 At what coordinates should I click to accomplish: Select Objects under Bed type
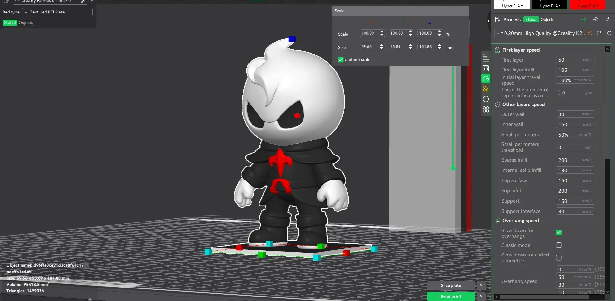click(x=26, y=23)
